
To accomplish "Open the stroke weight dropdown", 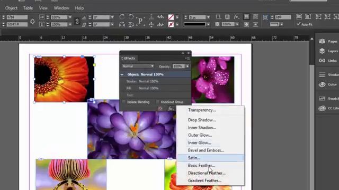I will pos(208,17).
